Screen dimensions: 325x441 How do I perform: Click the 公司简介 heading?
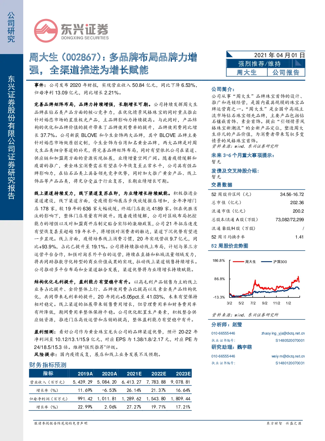click(x=223, y=89)
